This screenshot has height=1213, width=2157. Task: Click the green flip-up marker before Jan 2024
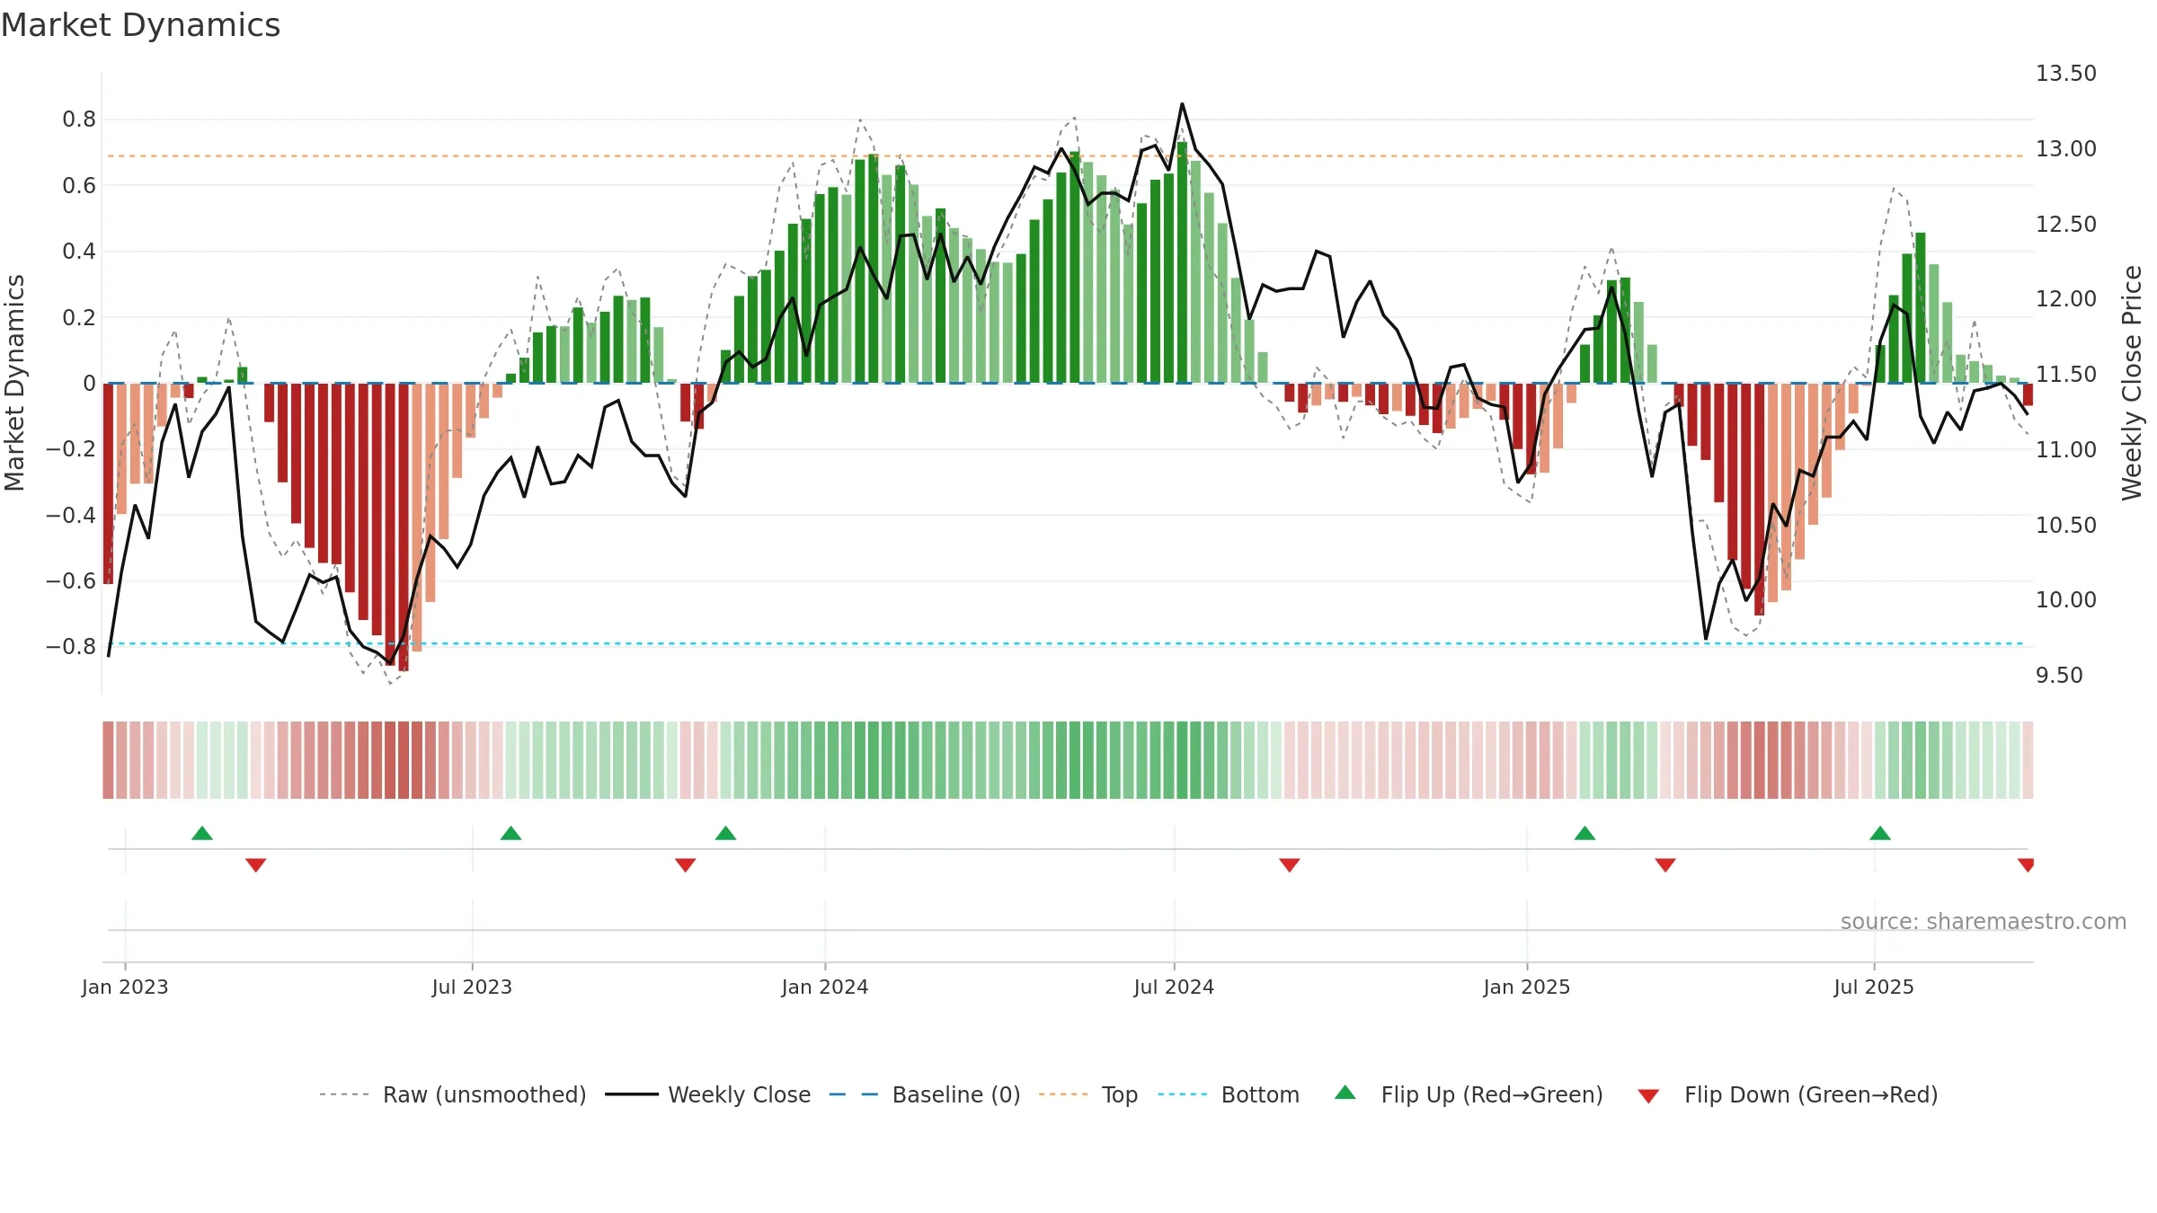[725, 833]
